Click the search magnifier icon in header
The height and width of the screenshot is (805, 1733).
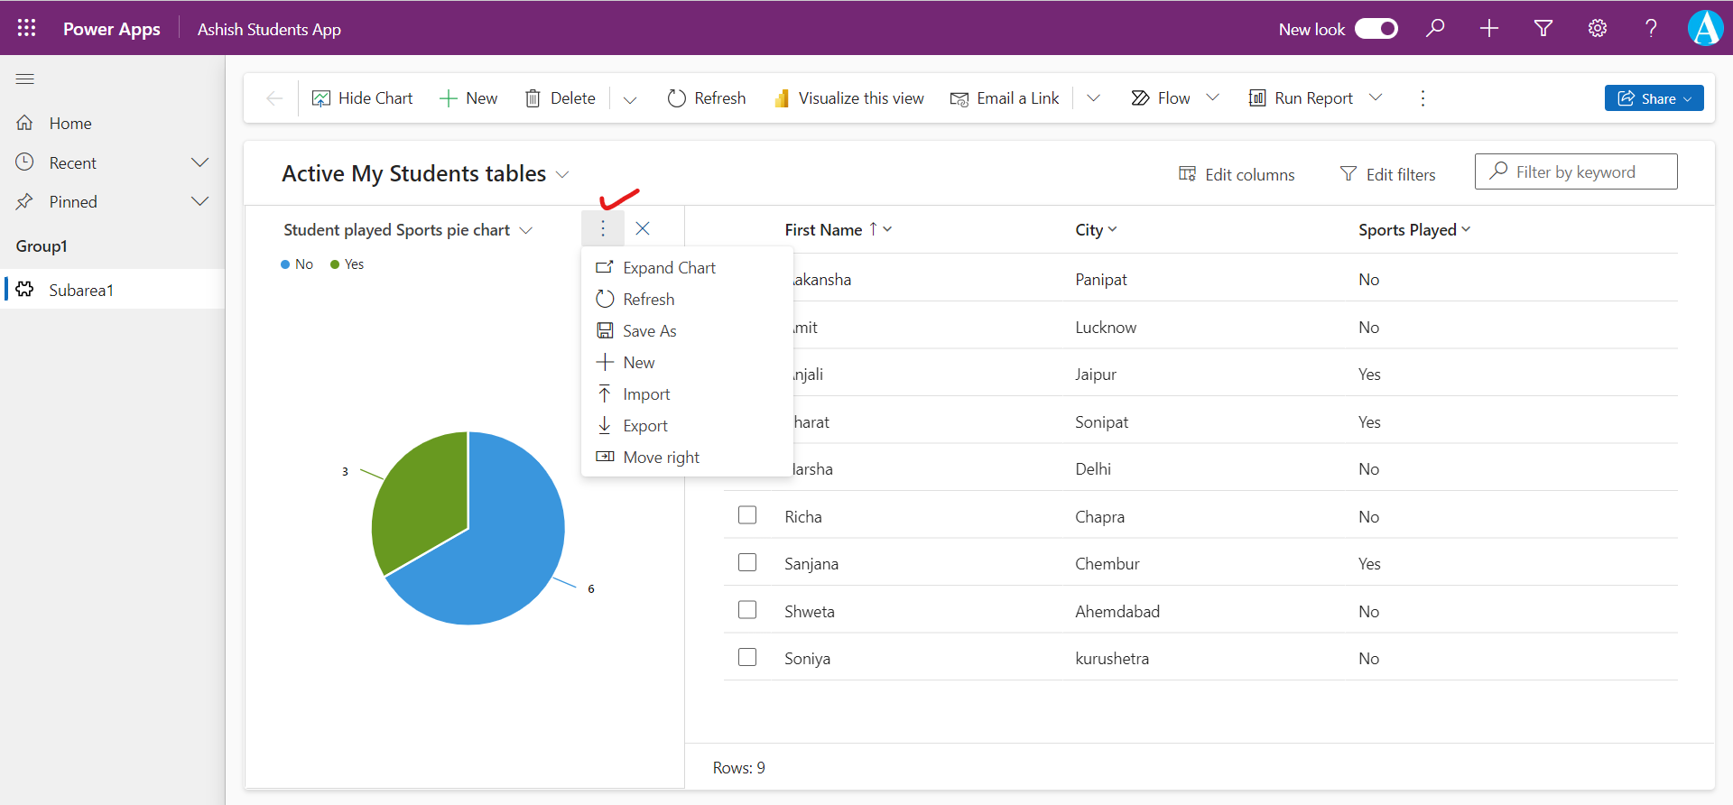(x=1435, y=28)
